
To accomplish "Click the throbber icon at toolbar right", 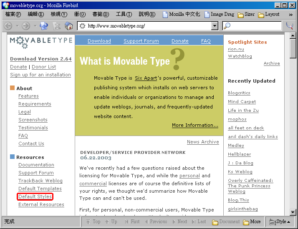I will [x=290, y=26].
